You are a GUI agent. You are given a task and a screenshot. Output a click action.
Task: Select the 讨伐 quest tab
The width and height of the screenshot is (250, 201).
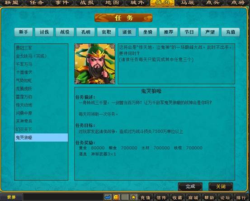tap(44, 32)
